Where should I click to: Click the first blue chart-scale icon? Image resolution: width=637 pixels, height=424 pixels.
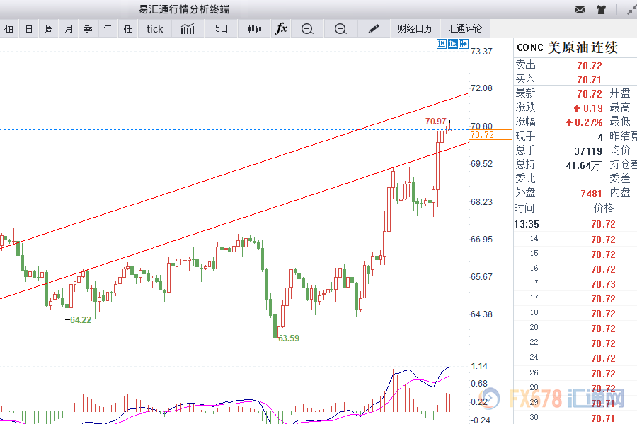(442, 44)
